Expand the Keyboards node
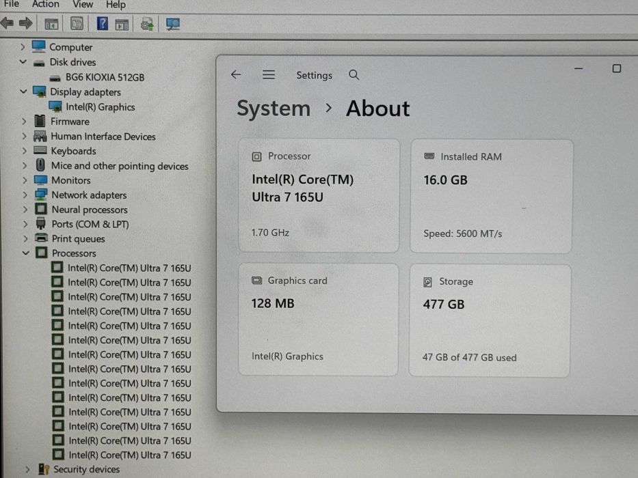The image size is (638, 478). (x=24, y=151)
